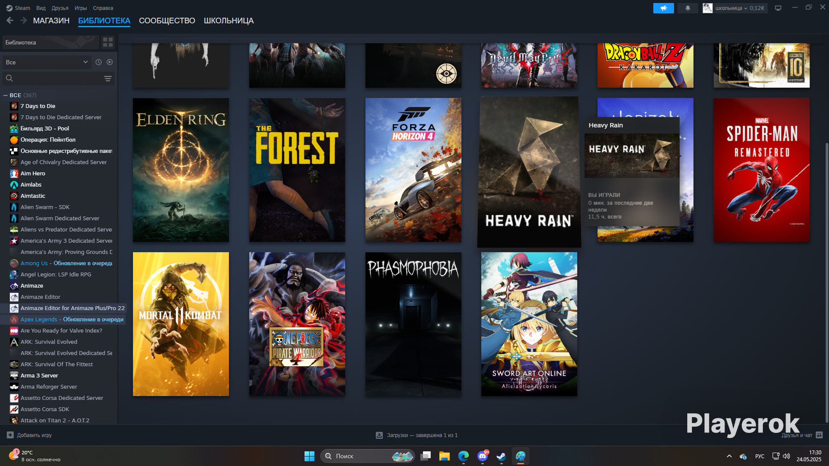829x466 pixels.
Task: Open the announcements megaphone button
Action: point(663,8)
